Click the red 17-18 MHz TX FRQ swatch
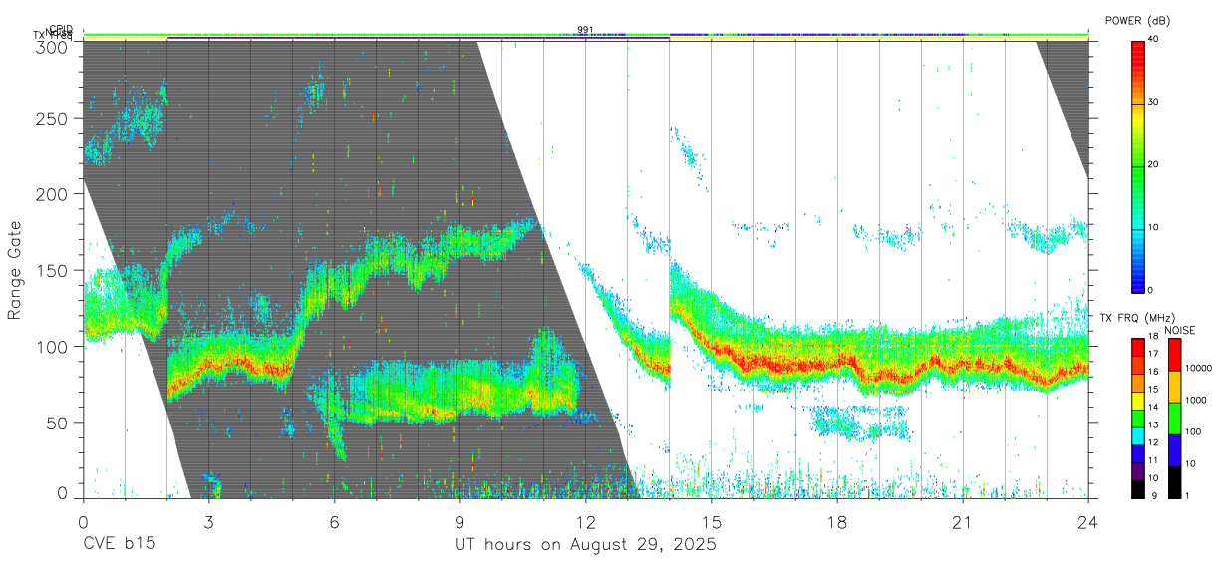1224x565 pixels. click(x=1137, y=348)
